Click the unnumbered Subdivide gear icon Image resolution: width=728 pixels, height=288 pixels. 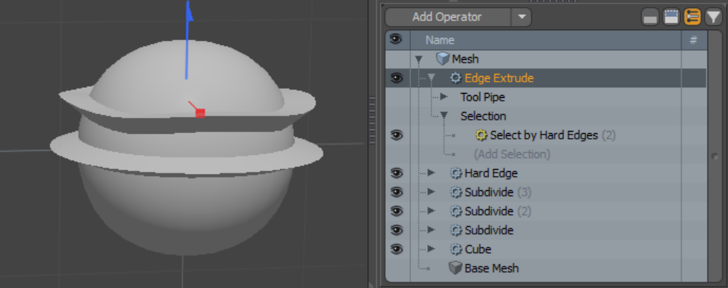(x=456, y=230)
